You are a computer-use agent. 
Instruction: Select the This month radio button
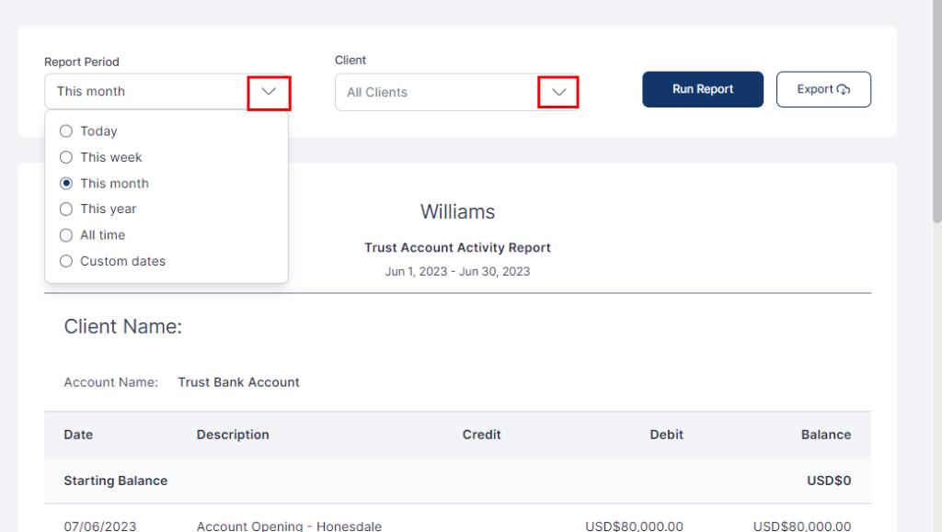point(66,184)
